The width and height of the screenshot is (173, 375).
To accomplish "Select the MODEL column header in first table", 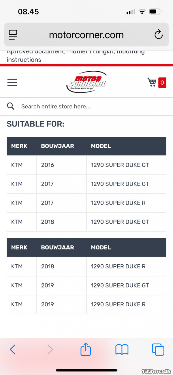I will pos(101,146).
